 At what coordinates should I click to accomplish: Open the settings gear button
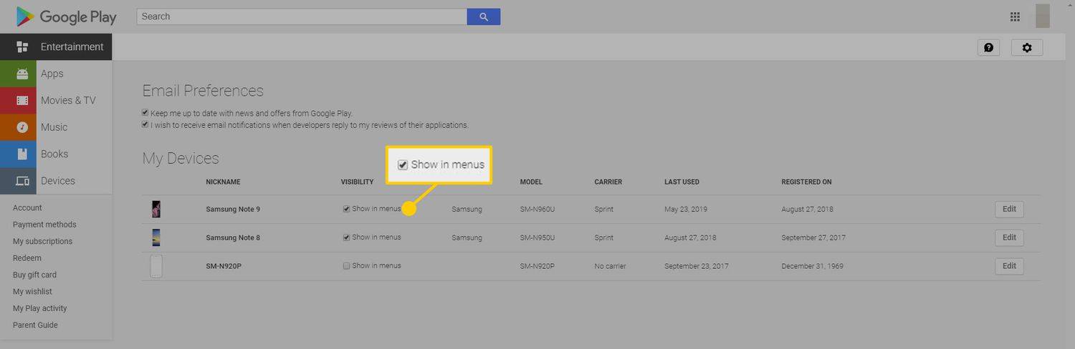pos(1027,47)
